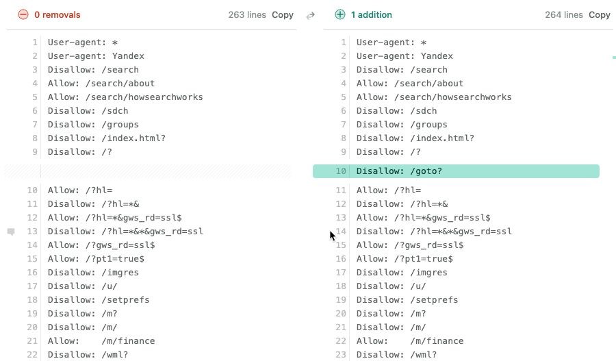Click left panel 'Allow: /?pt1=true$' line
This screenshot has height=361, width=616.
[x=96, y=259]
